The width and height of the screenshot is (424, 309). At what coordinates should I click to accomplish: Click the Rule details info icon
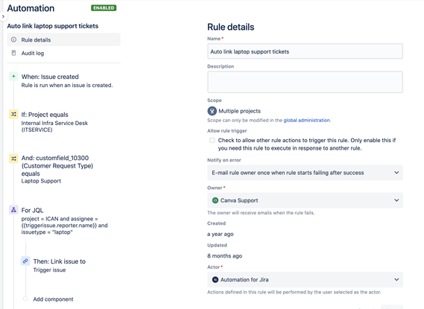(13, 39)
